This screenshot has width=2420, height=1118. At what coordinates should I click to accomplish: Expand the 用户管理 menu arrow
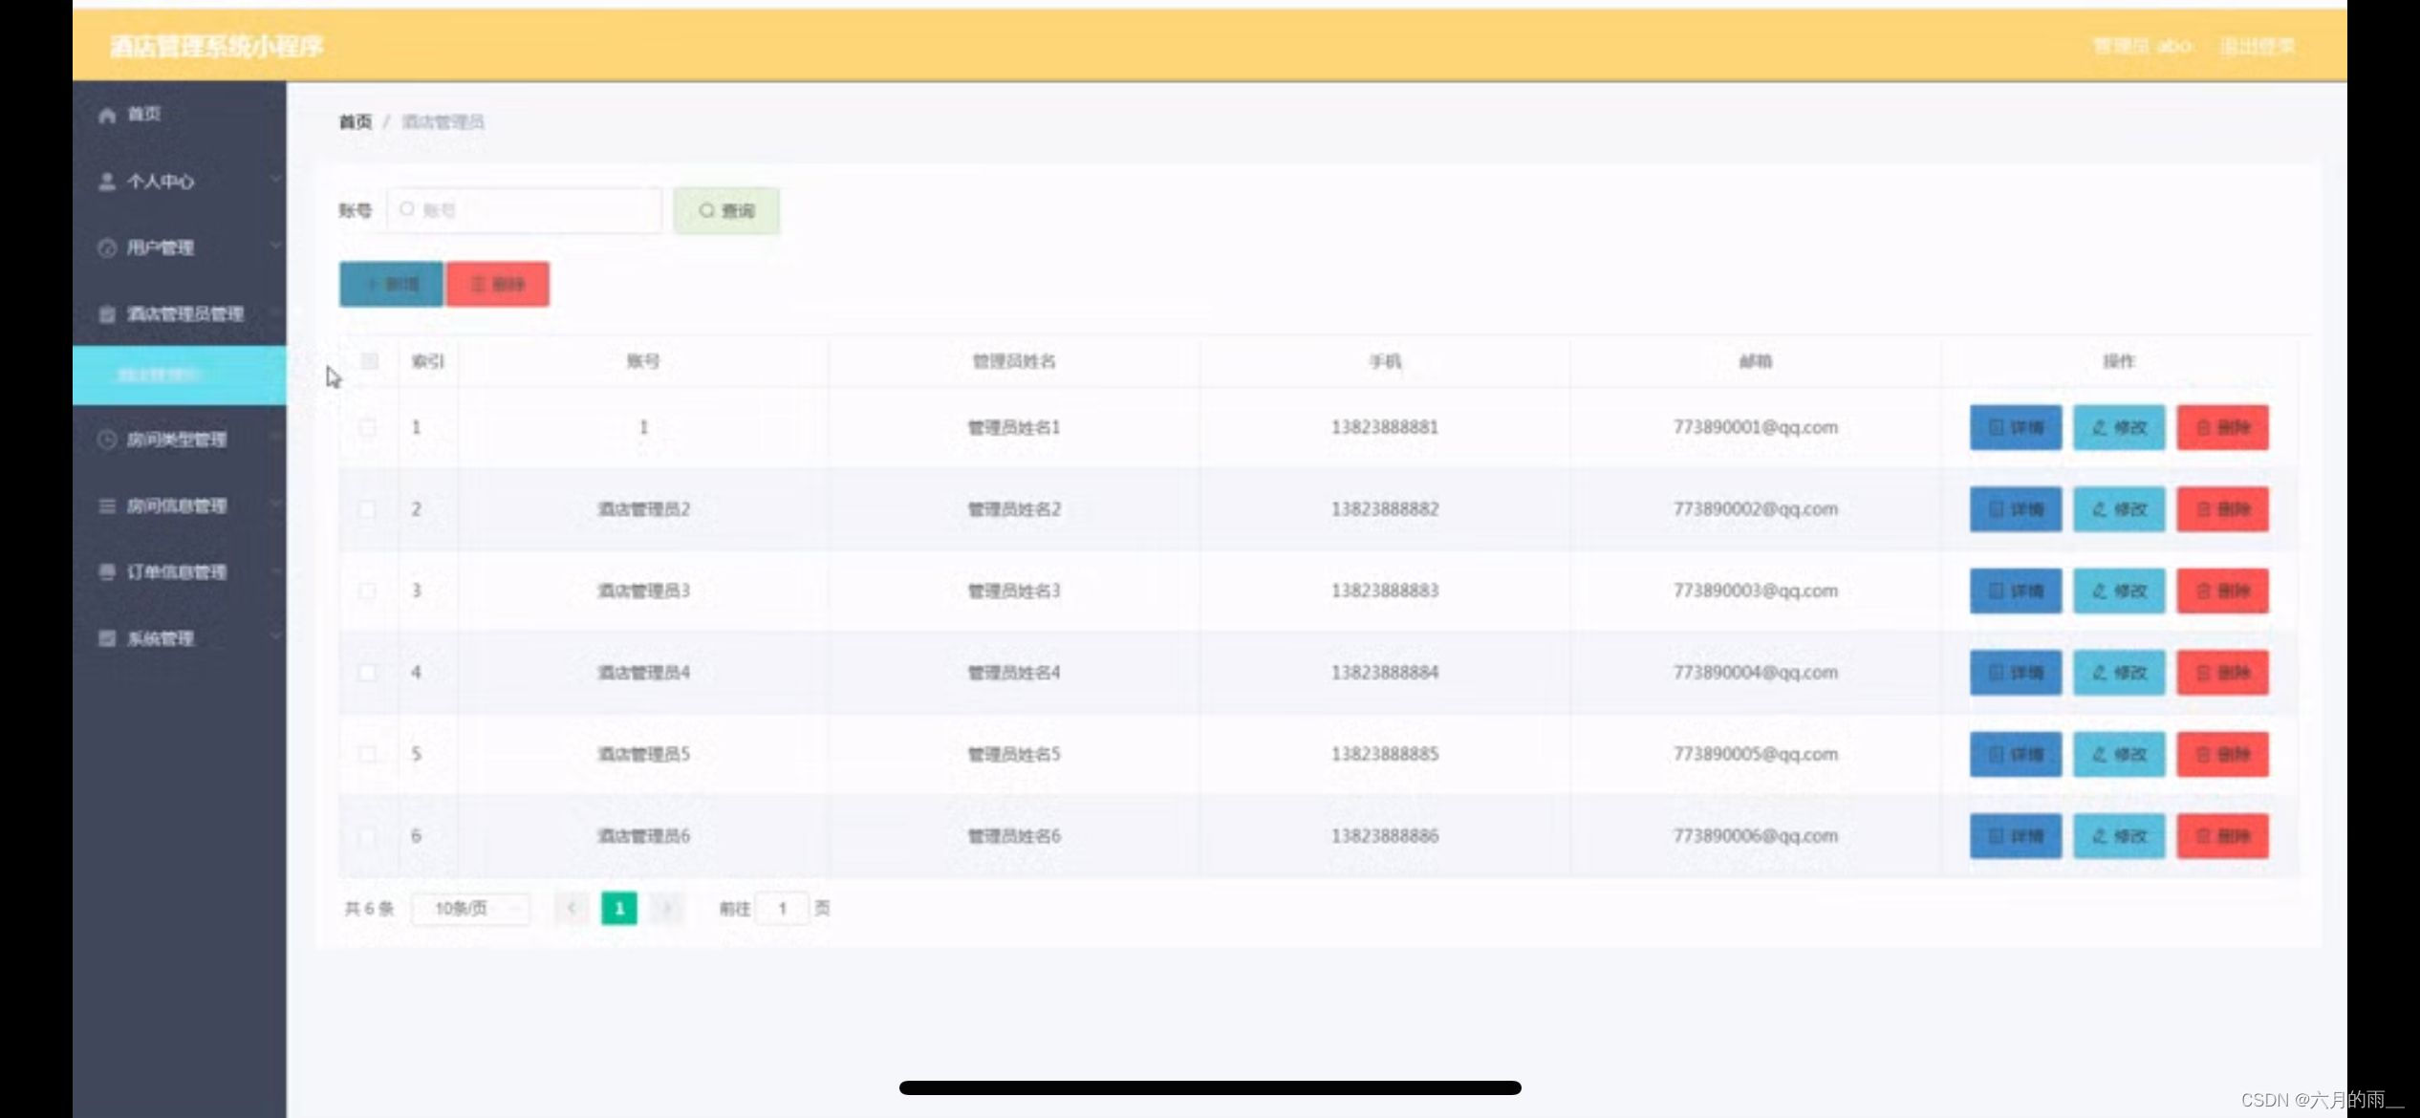click(x=274, y=246)
